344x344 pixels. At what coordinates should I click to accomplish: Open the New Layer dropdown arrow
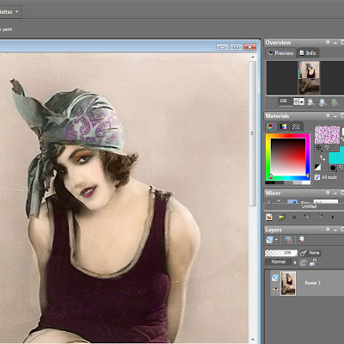click(x=276, y=240)
